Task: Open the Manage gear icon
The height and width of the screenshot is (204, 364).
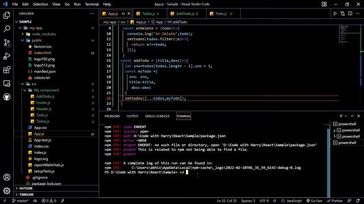Action: (x=7, y=190)
